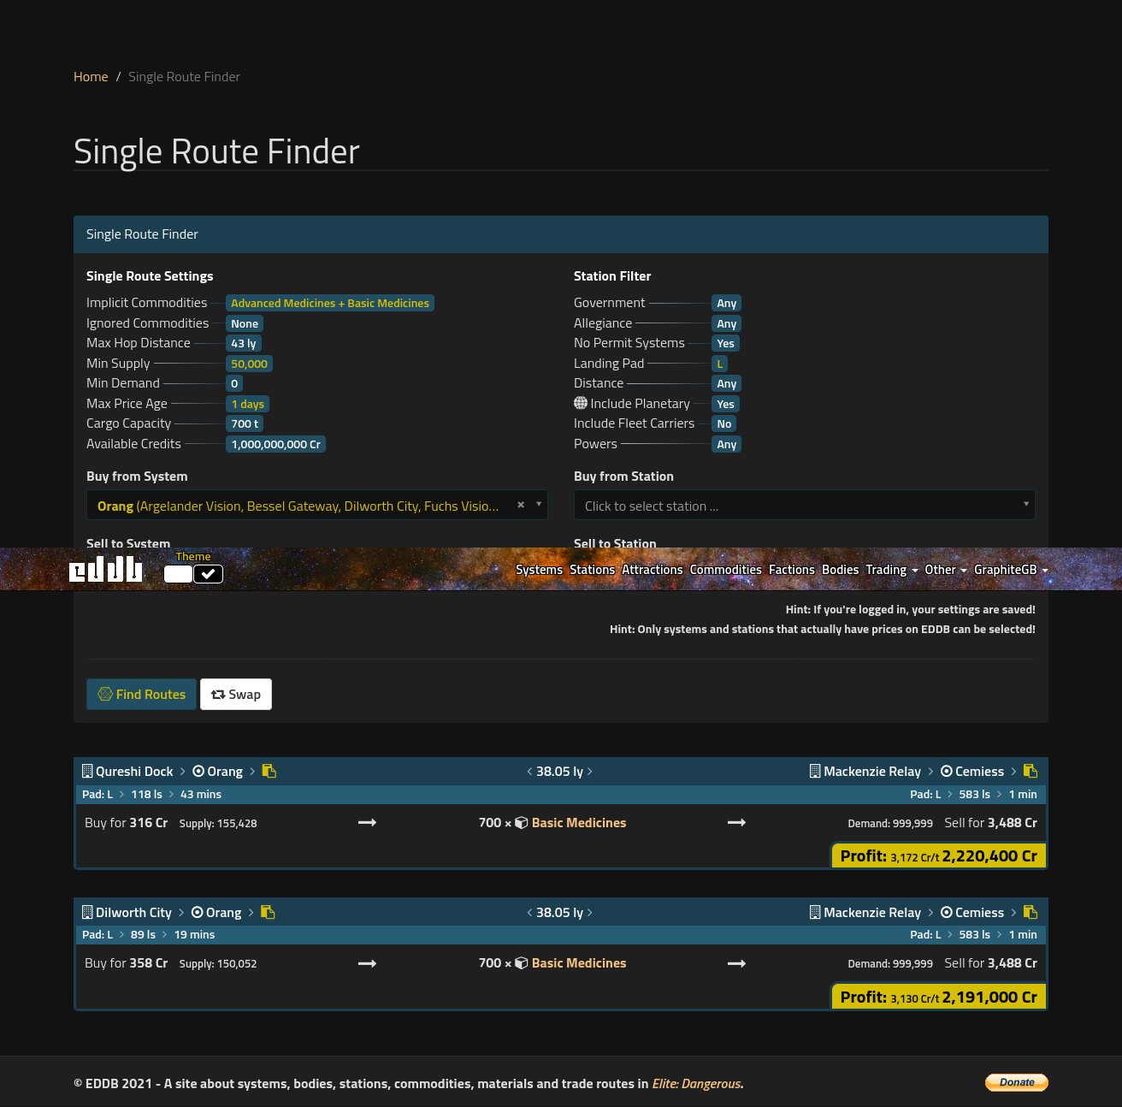The width and height of the screenshot is (1122, 1107).
Task: Open Cemiess system link in Dilworth City route
Action: (979, 913)
